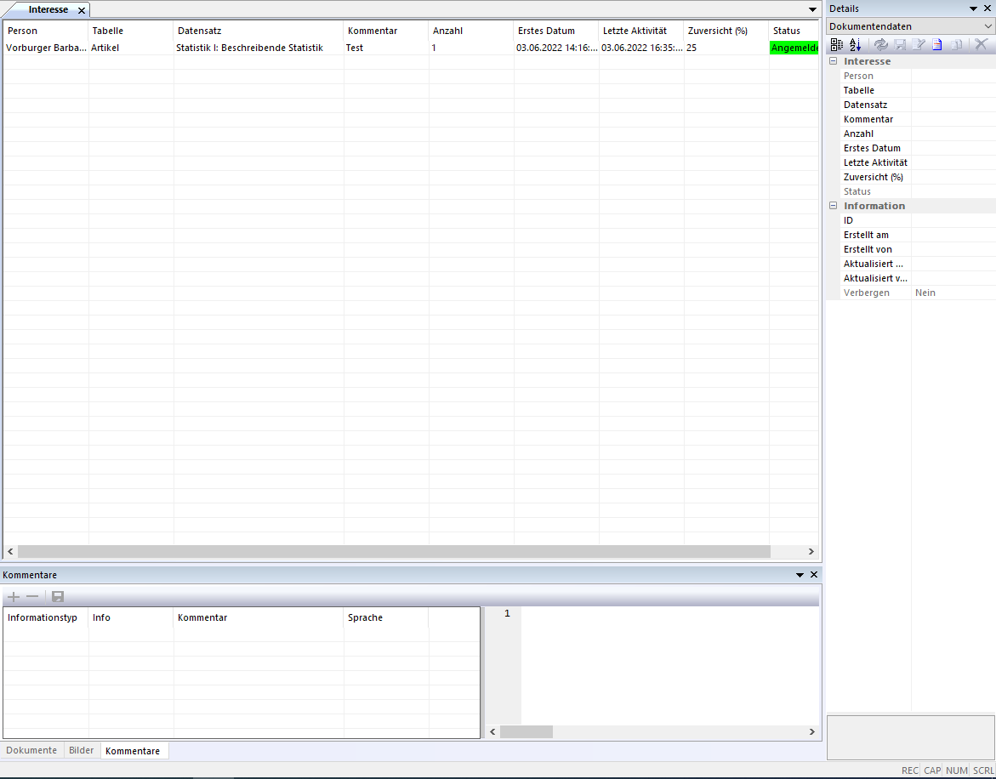Switch Details to categorized view
This screenshot has width=996, height=779.
click(837, 44)
